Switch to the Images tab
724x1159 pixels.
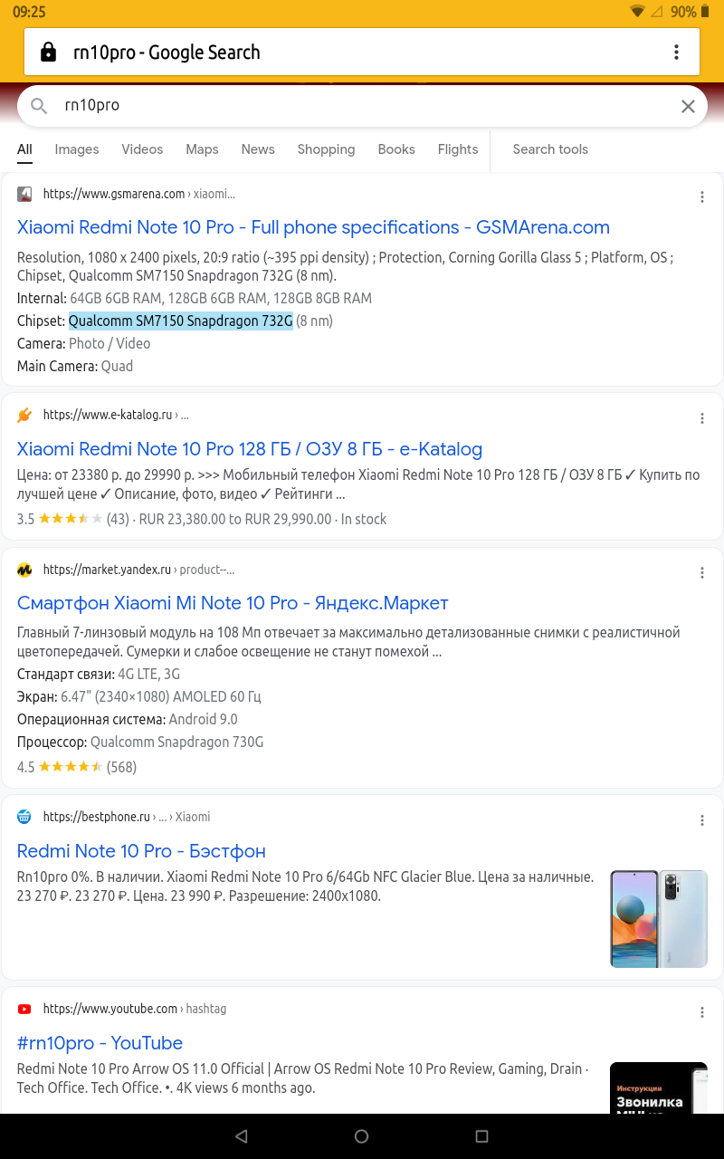tap(77, 149)
